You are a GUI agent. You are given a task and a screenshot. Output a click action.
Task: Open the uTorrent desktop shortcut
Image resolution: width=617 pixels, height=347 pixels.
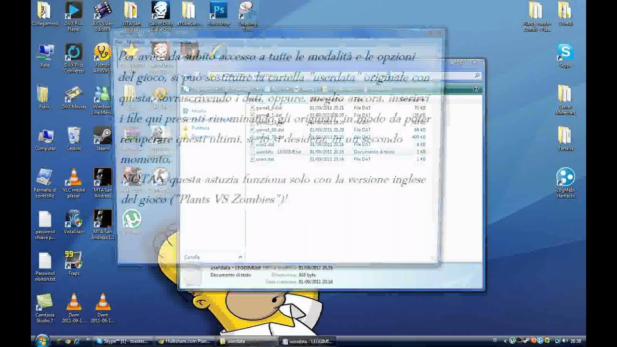(x=132, y=223)
